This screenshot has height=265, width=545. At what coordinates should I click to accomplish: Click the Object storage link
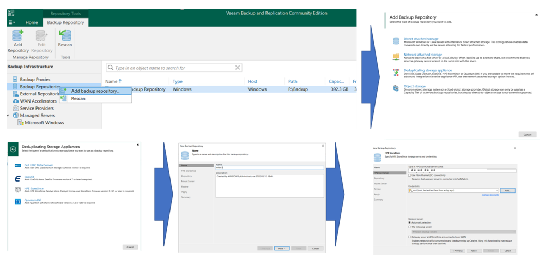pos(414,87)
